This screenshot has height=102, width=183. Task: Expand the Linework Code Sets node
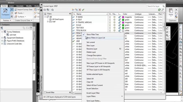2,44
